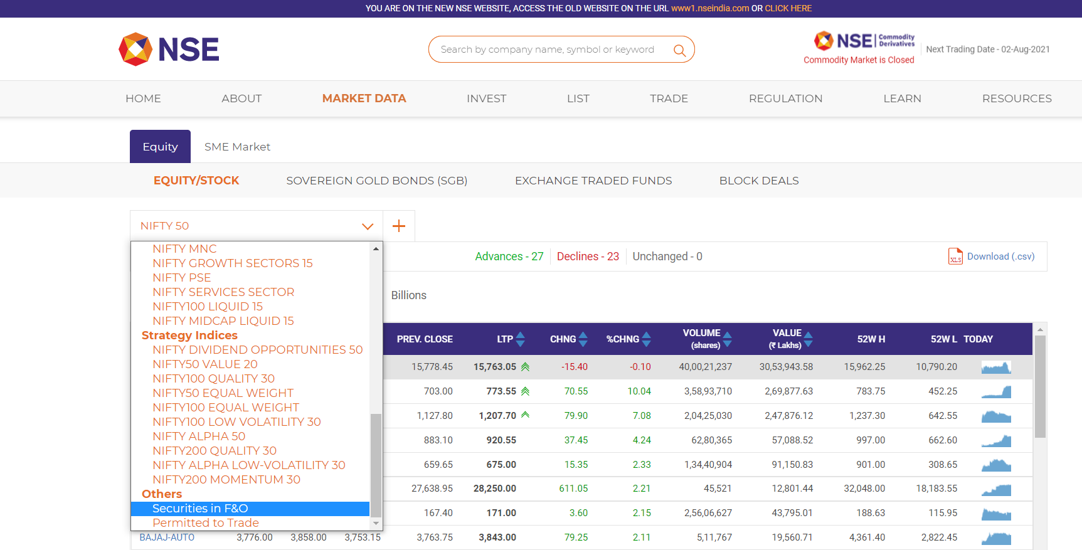
Task: Click the Download (.csv) link
Action: (1001, 256)
